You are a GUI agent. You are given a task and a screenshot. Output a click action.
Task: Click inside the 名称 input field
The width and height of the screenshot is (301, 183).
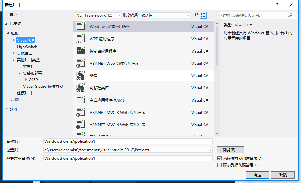point(126,141)
